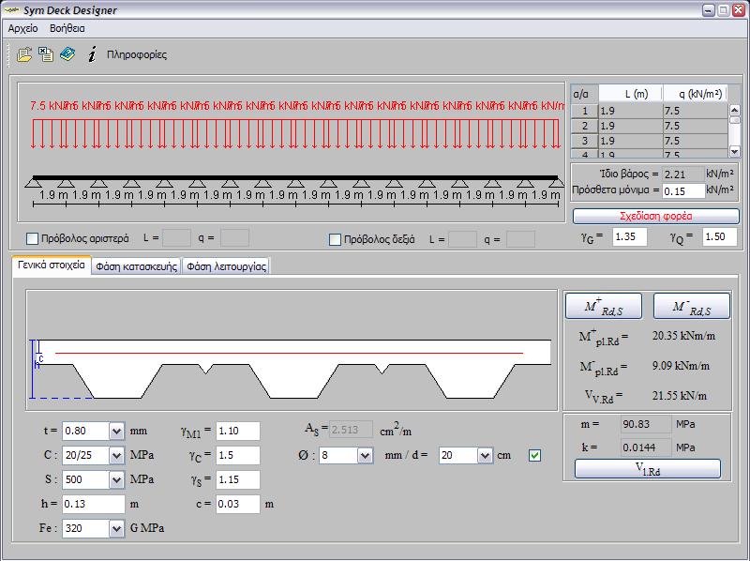Click the L (m) column header
The height and width of the screenshot is (561, 750).
(630, 94)
